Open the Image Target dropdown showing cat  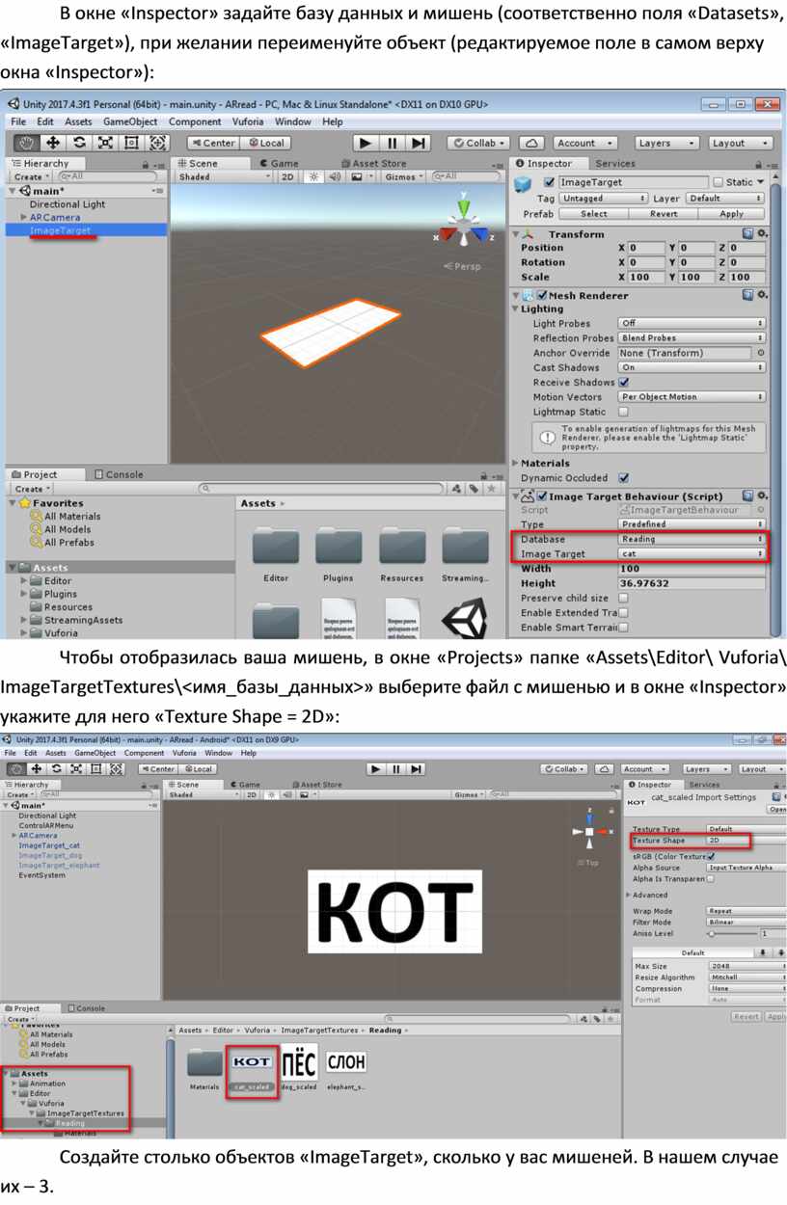692,554
